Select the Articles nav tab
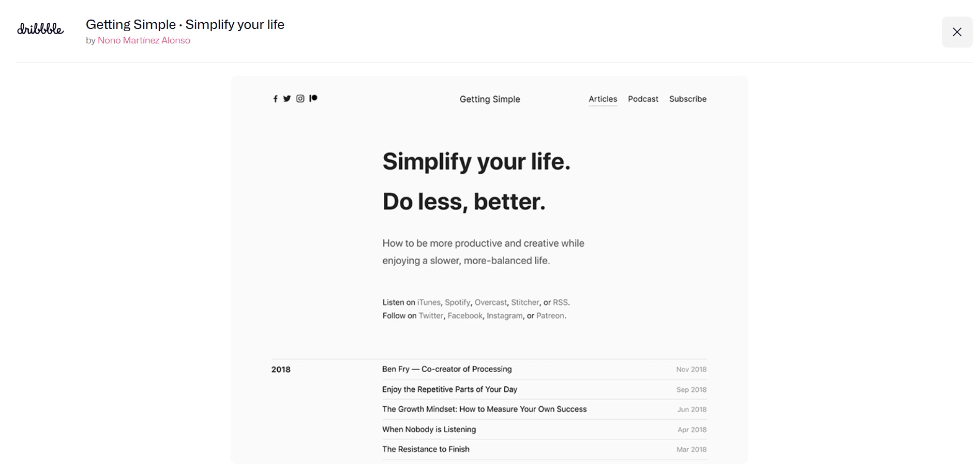978x472 pixels. tap(603, 99)
